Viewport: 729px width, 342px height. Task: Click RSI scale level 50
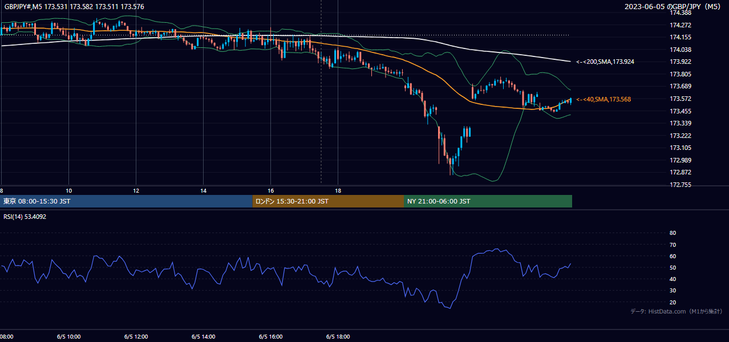(673, 267)
